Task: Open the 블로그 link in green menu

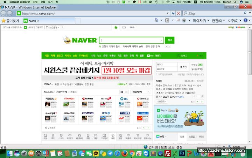Action: (x=59, y=55)
